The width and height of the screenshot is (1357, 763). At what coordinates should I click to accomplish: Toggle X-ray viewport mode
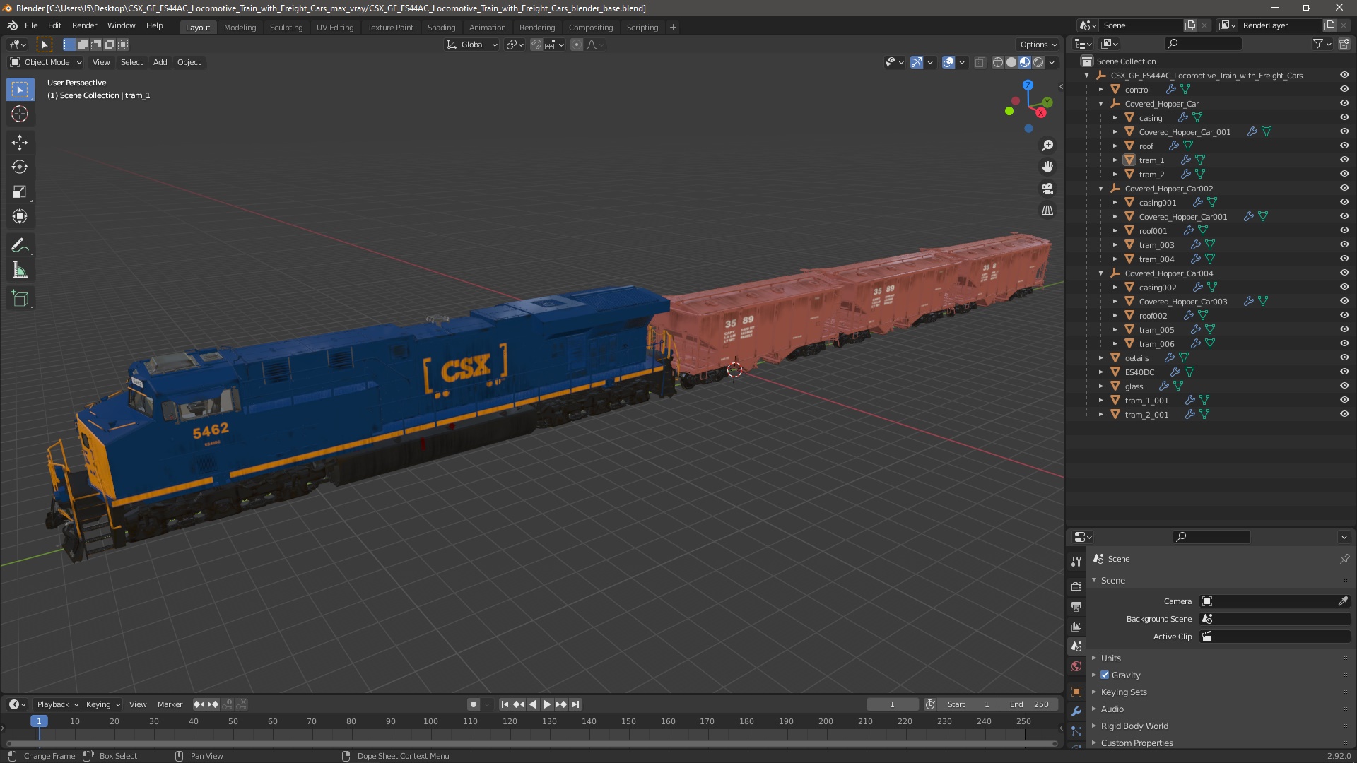coord(980,62)
